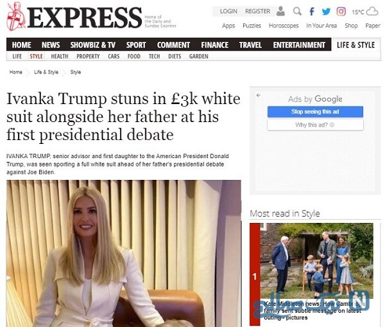This screenshot has width=385, height=327.
Task: Click the Ivanka Trump article photo
Action: [x=124, y=254]
